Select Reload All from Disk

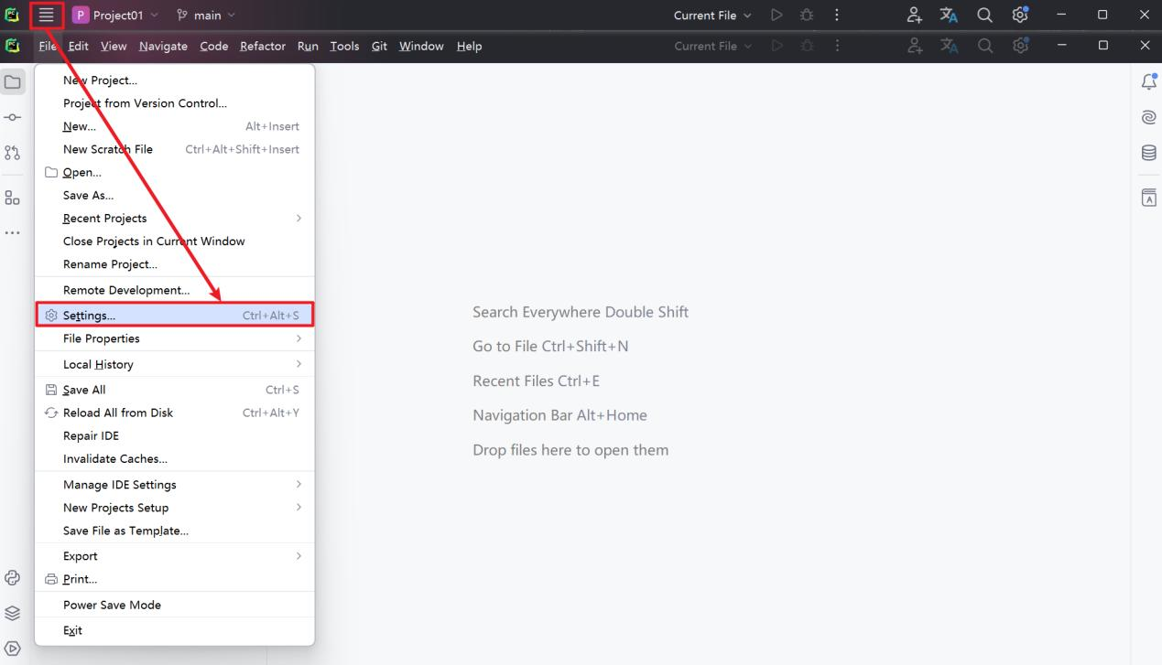[174, 413]
